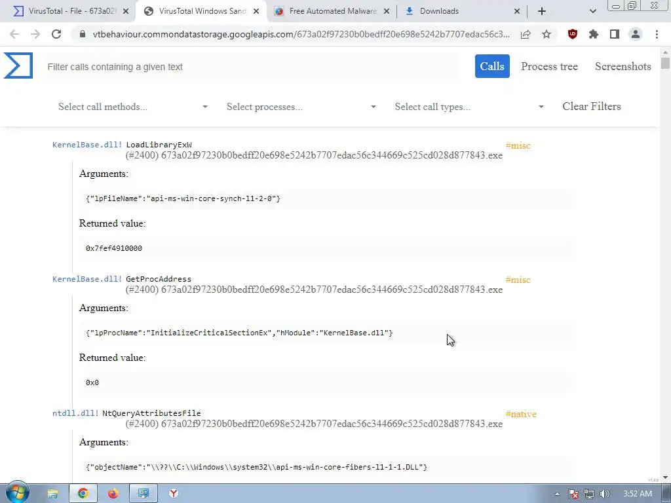Screen dimensions: 671x503
Task: Close the VirusTotal File tab
Action: click(x=126, y=11)
